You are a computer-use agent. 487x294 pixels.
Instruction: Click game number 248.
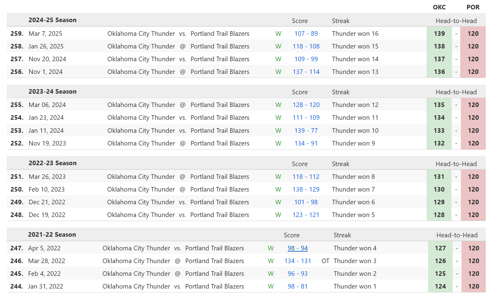[17, 215]
